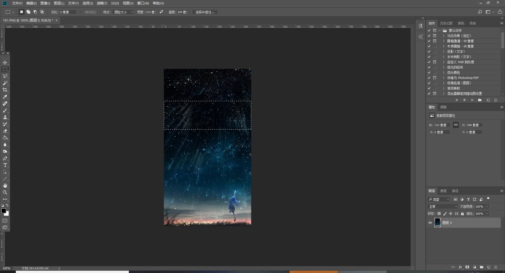Select the Zoom tool
Viewport: 505px width, 273px height.
tap(5, 193)
